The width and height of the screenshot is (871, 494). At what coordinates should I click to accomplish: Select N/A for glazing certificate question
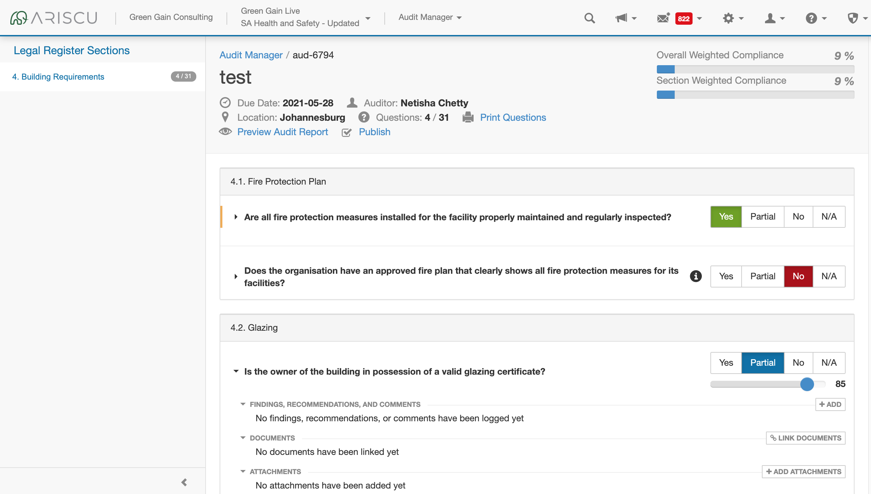(x=829, y=363)
